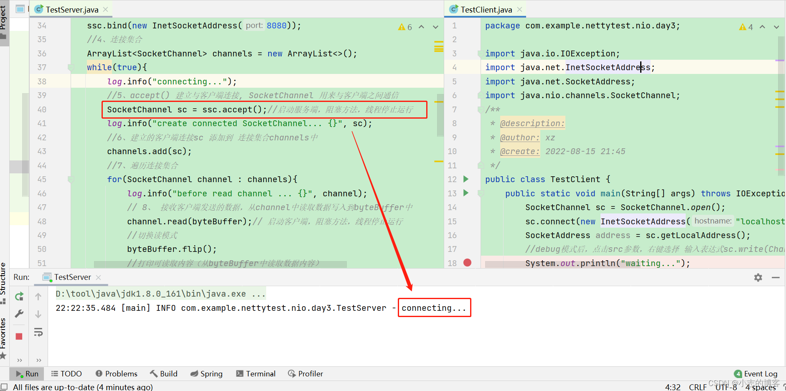Image resolution: width=786 pixels, height=391 pixels.
Task: Jump down the stack trace with down arrow
Action: [38, 314]
